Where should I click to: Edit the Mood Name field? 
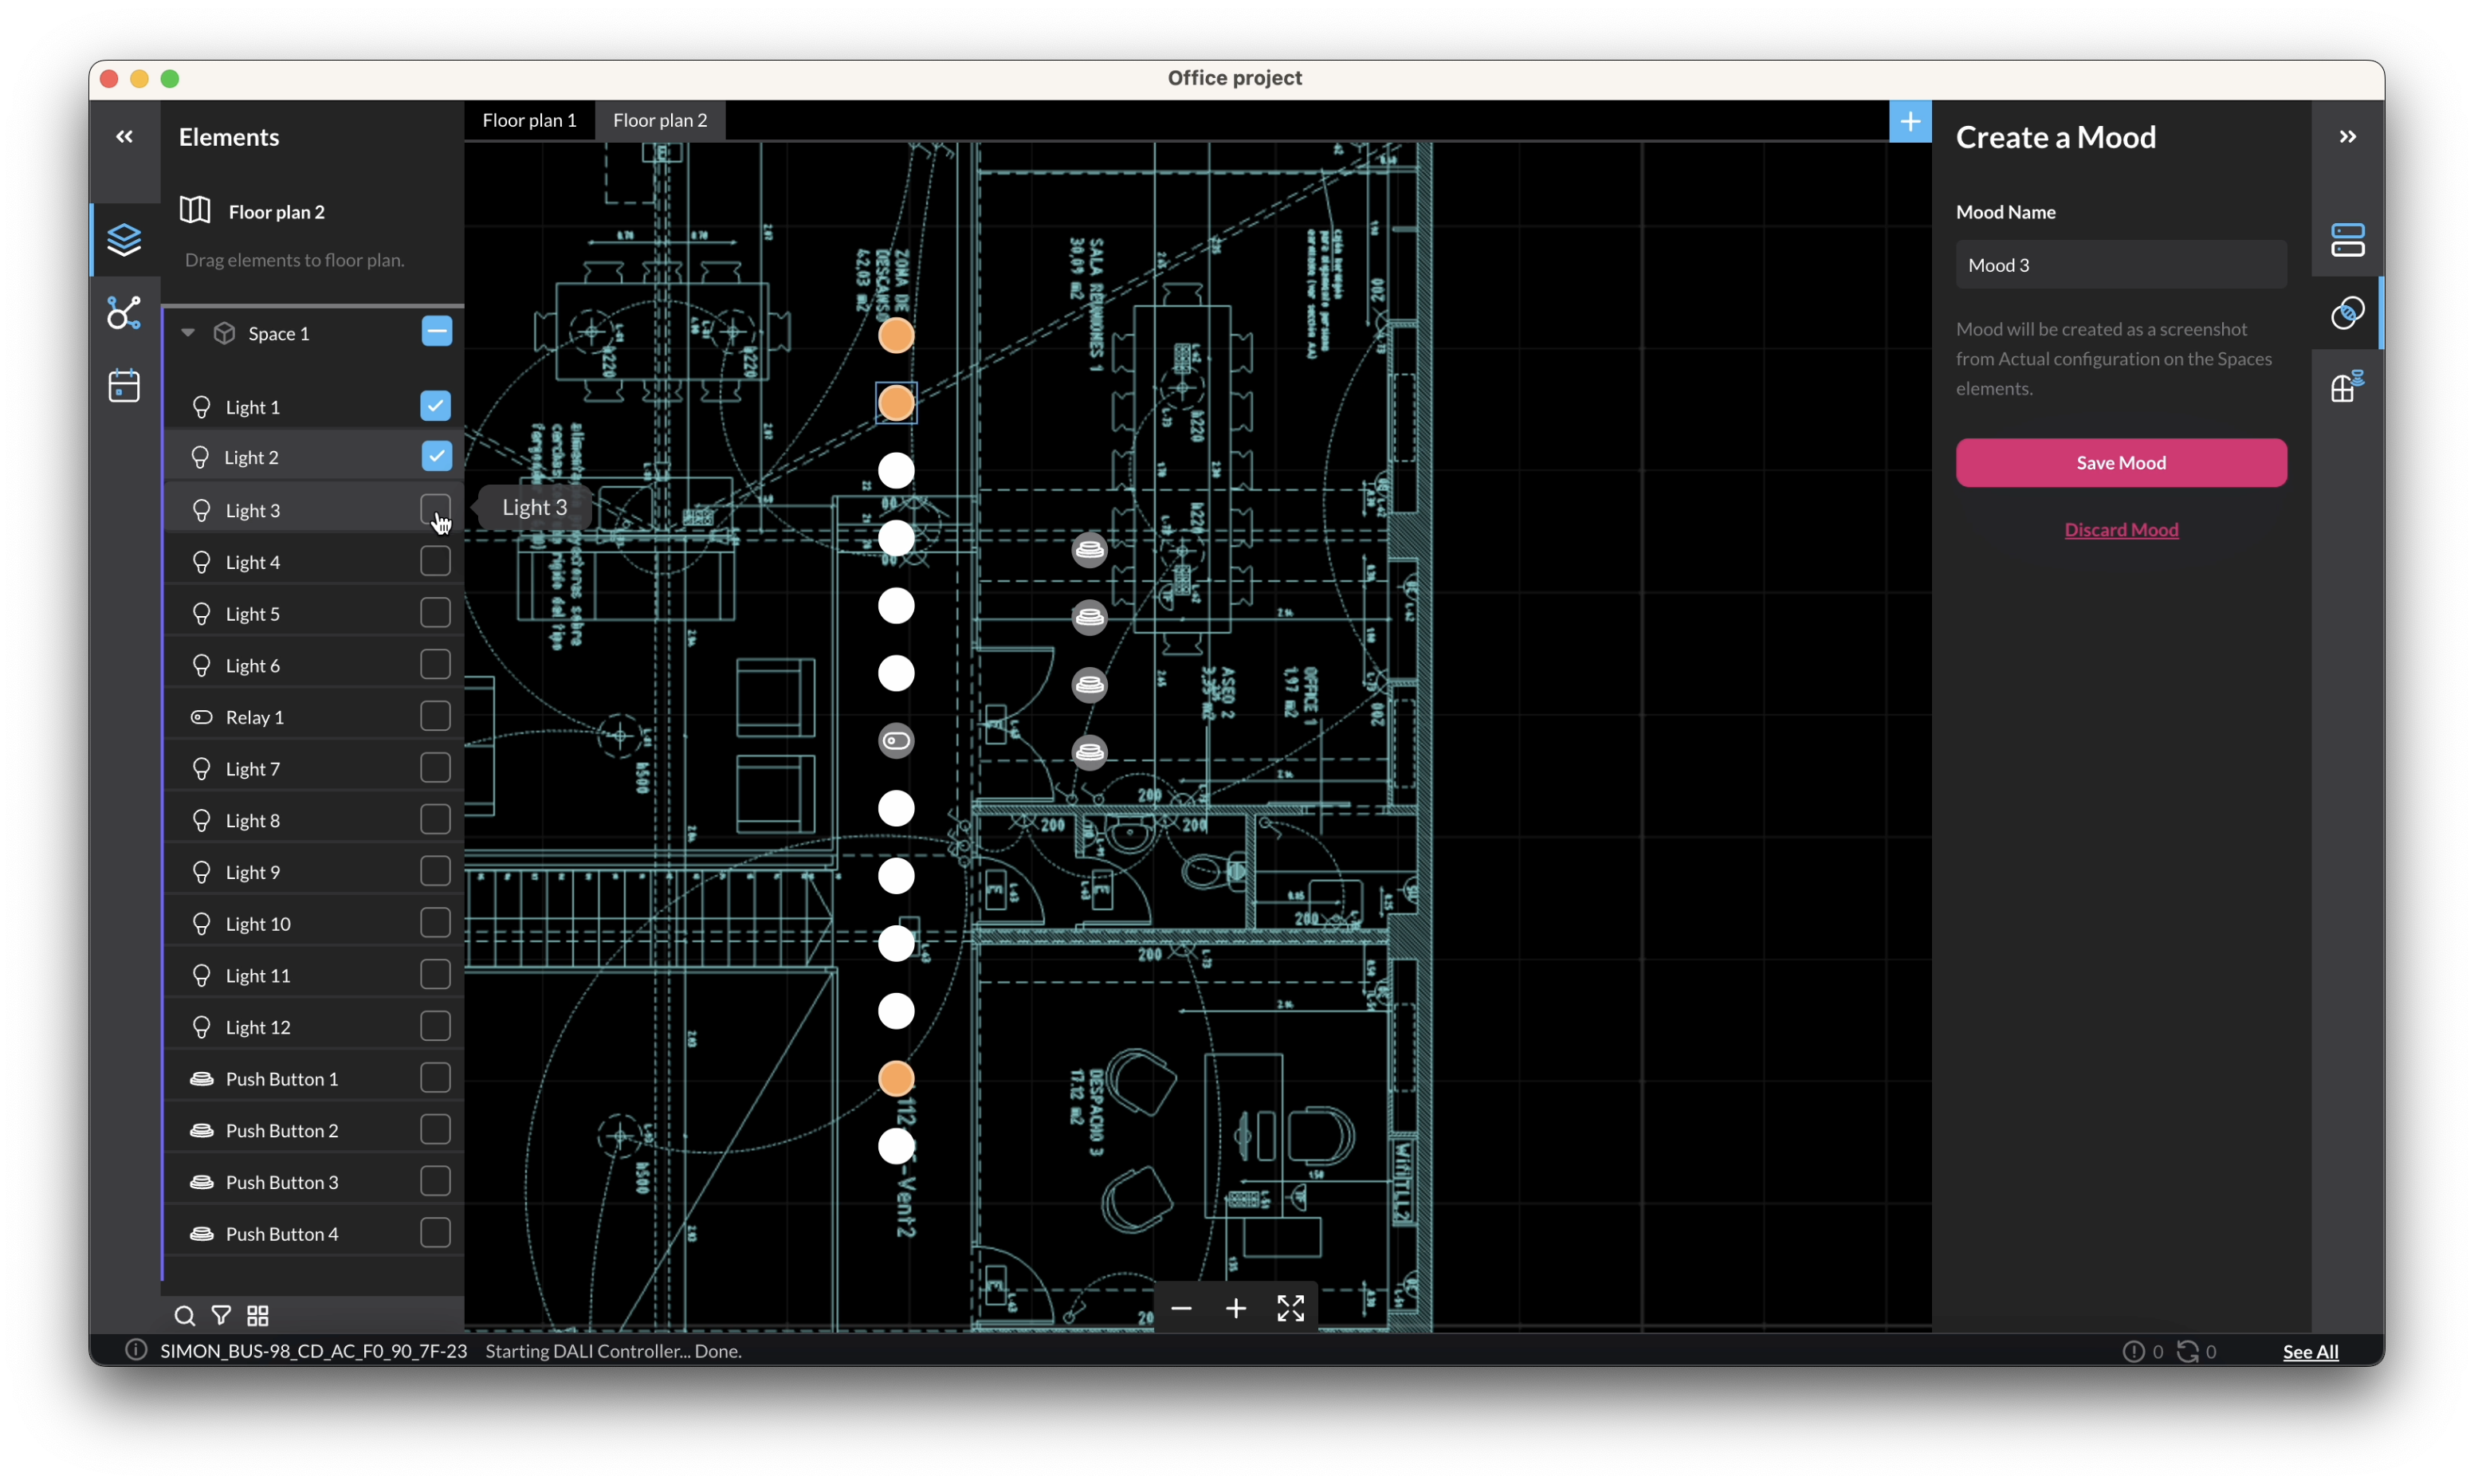point(2121,265)
